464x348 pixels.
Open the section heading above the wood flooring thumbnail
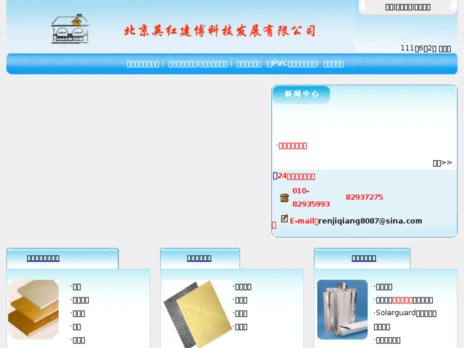[x=43, y=258]
